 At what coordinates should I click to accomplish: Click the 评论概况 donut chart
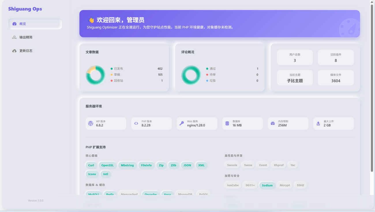[191, 75]
